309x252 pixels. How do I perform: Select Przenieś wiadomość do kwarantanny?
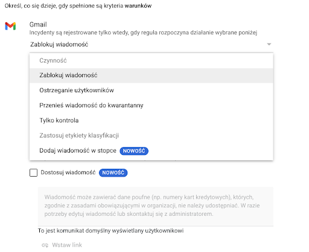pyautogui.click(x=151, y=106)
